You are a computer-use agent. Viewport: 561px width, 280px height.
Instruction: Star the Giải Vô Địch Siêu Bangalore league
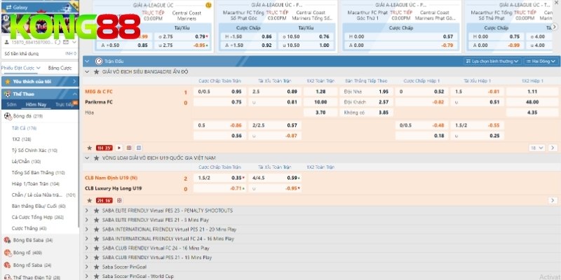(96, 71)
